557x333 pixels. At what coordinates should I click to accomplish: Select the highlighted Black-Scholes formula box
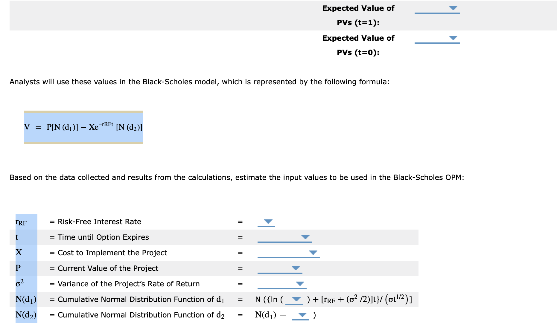click(83, 127)
